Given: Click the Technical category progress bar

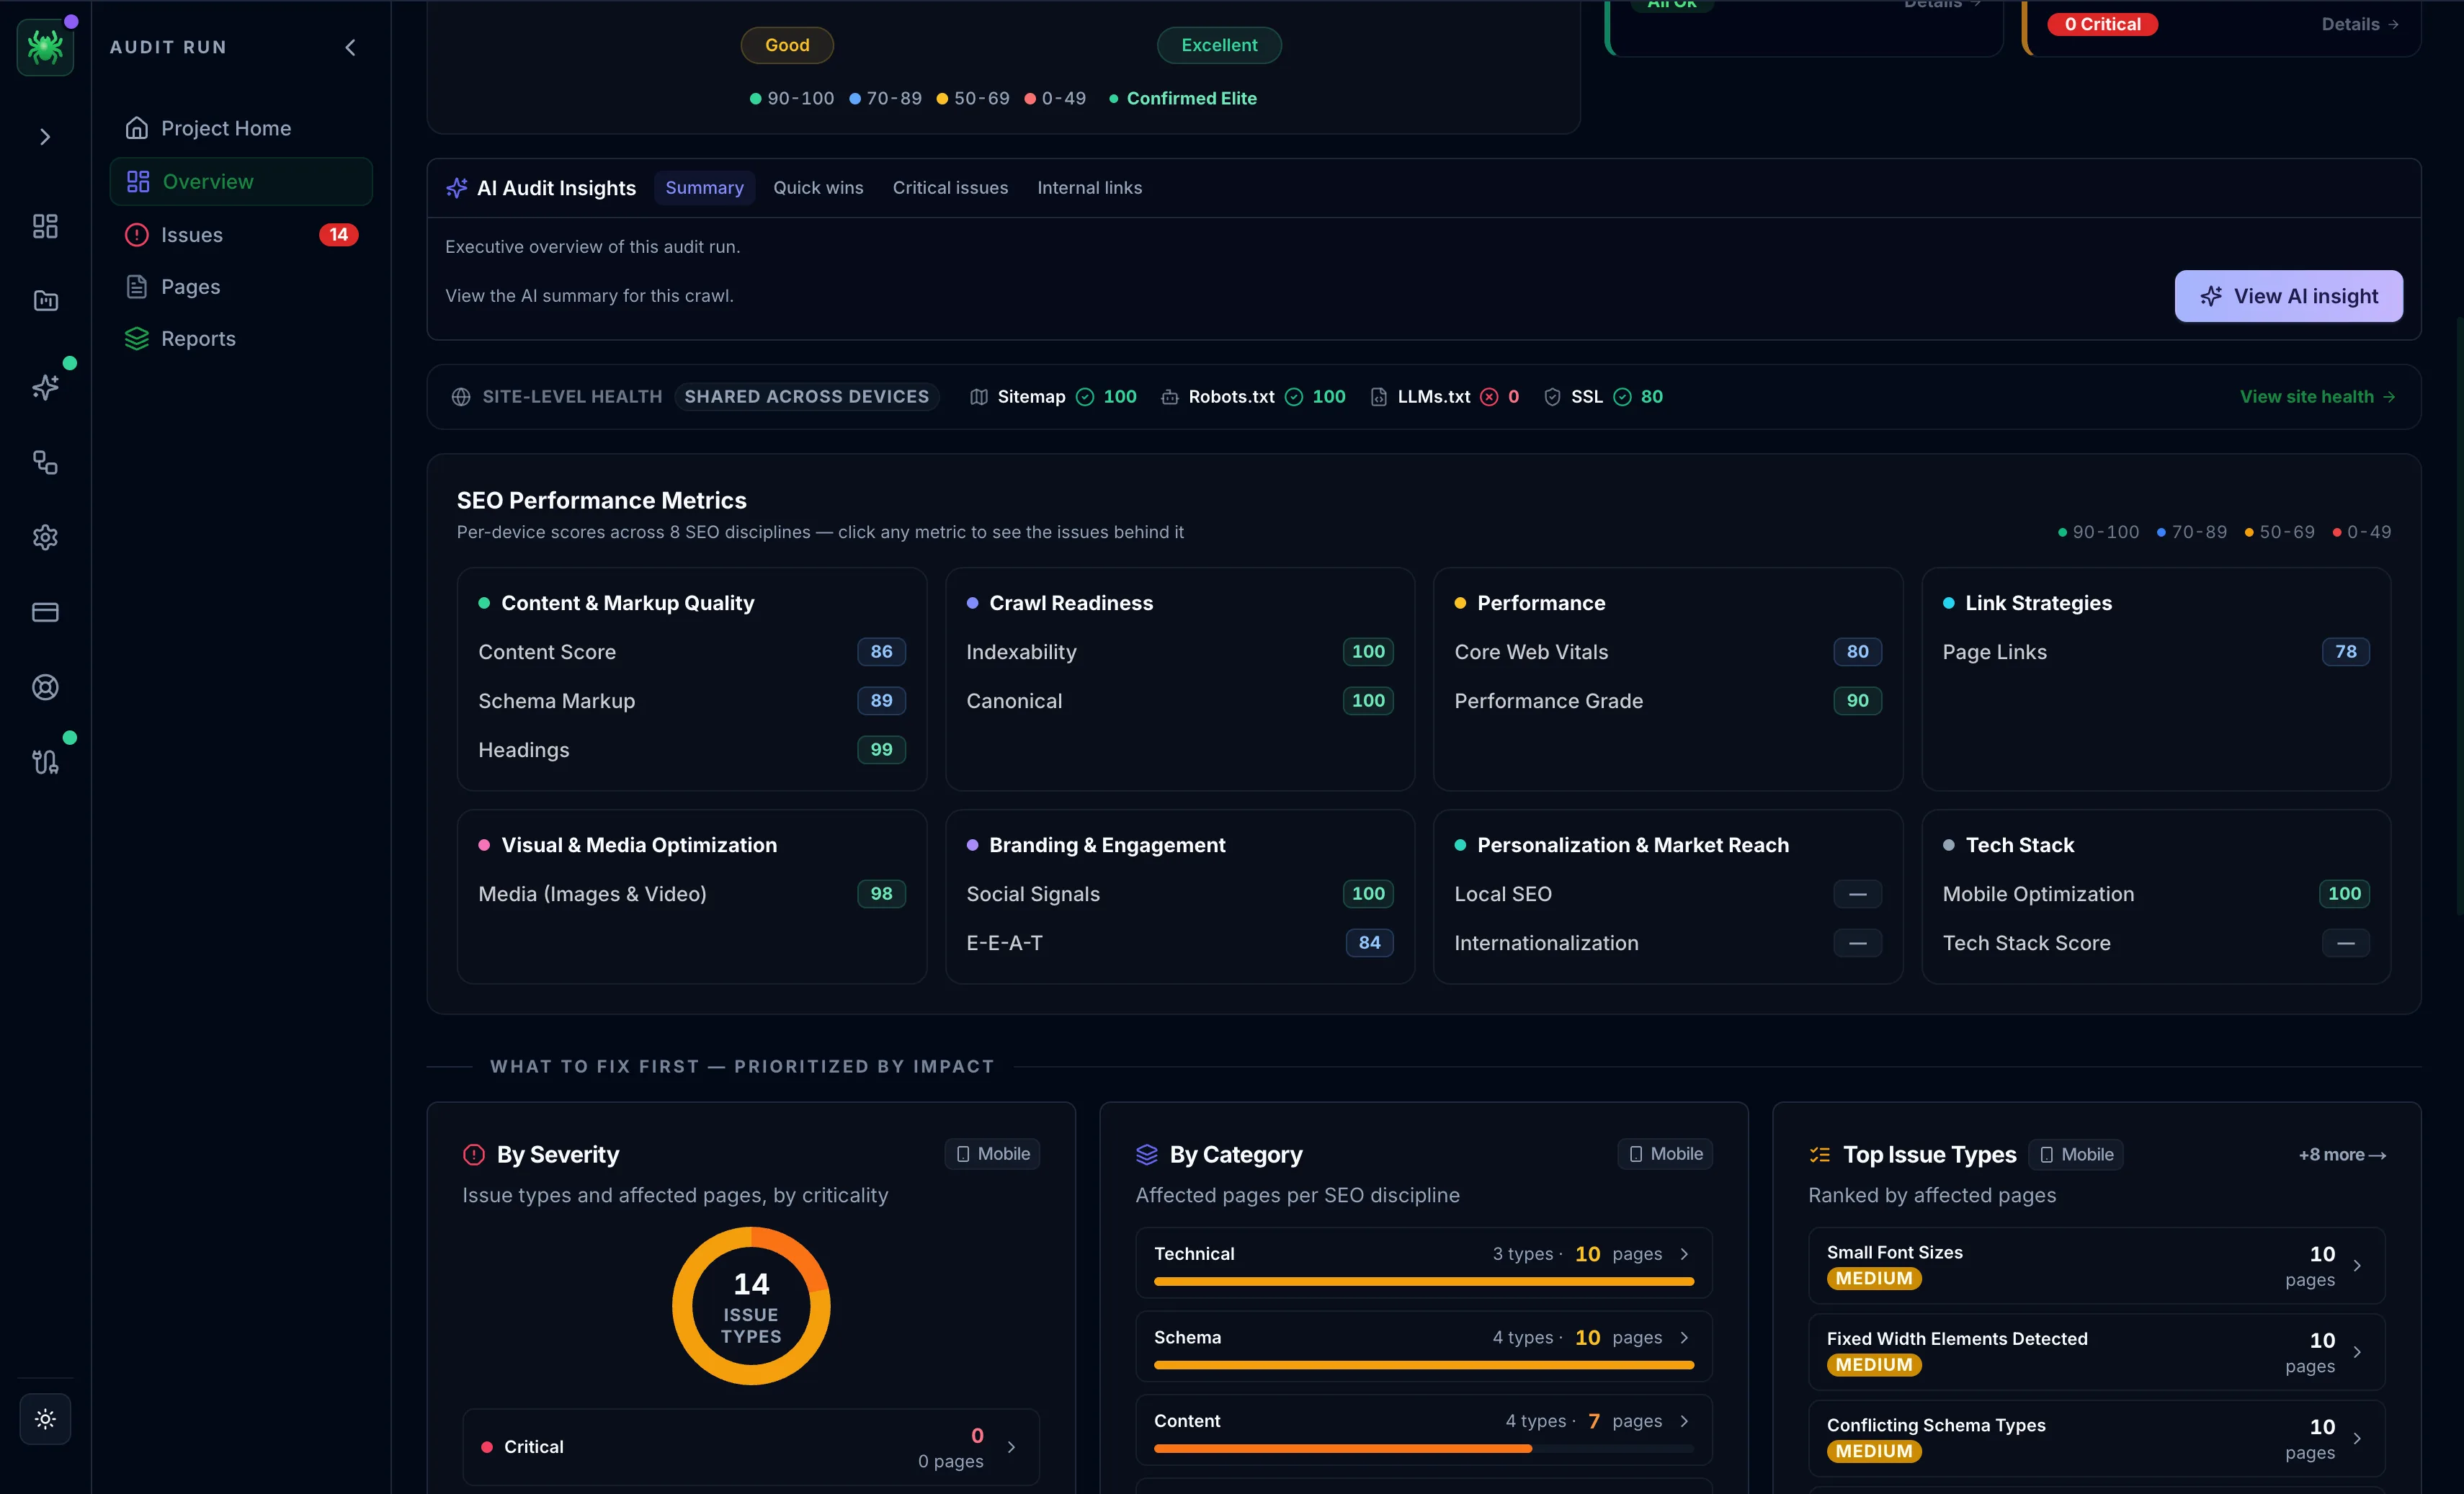Looking at the screenshot, I should (x=1424, y=1281).
